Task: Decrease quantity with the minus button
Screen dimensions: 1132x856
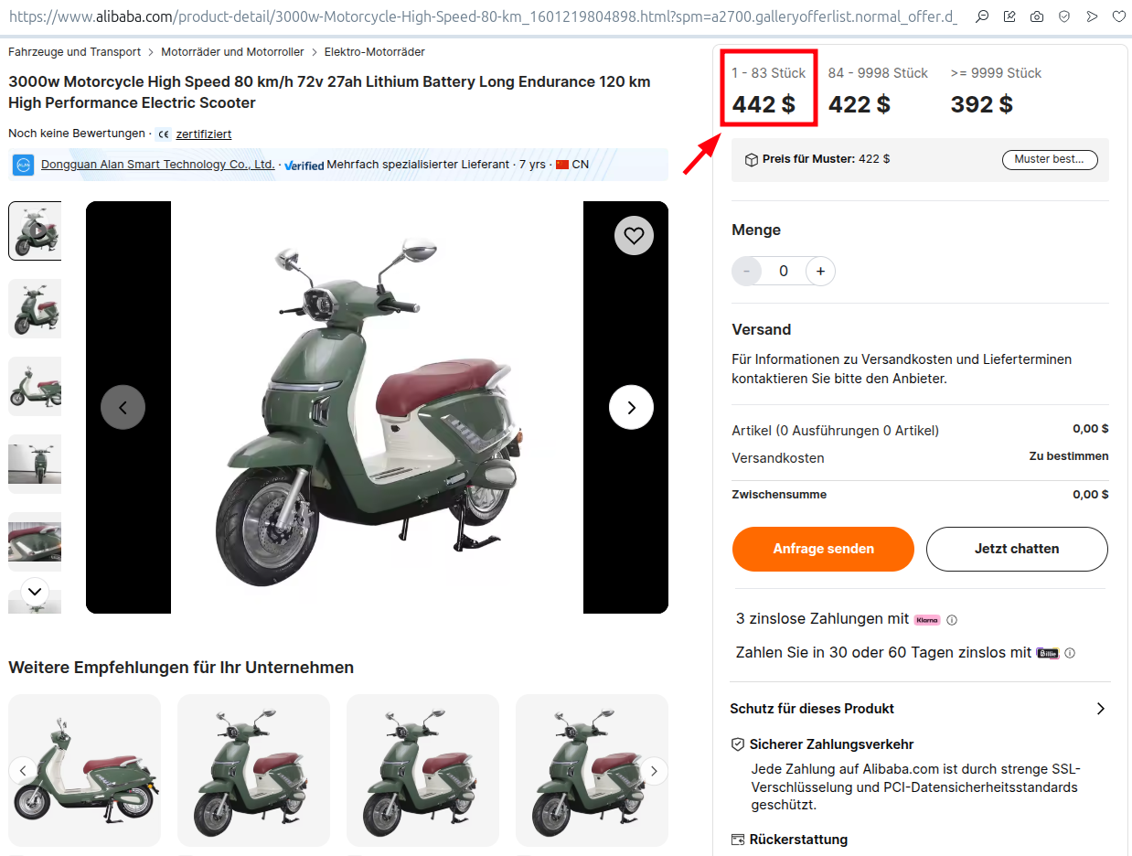Action: pos(747,272)
